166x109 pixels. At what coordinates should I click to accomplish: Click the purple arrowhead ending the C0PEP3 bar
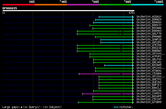133,94
